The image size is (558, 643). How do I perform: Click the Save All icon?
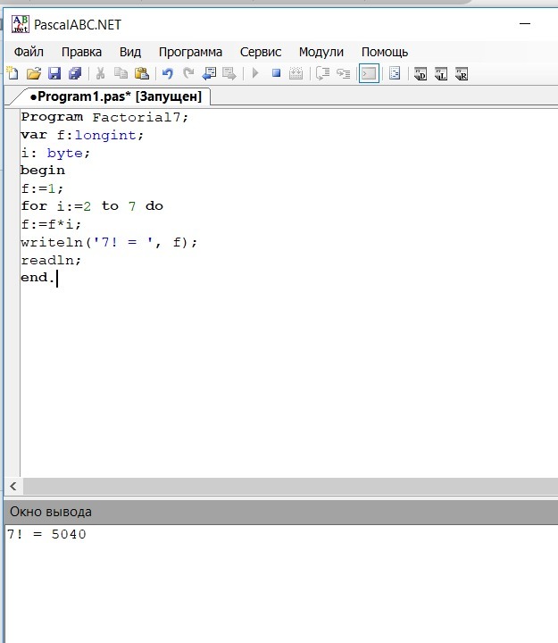click(x=75, y=74)
